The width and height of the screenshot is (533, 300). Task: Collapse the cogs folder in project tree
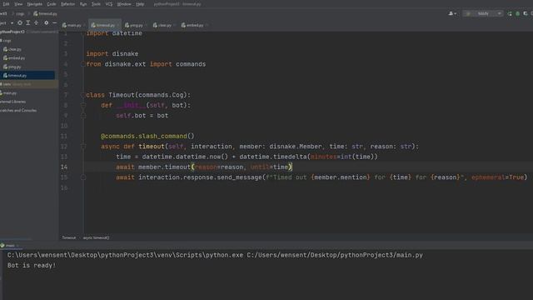click(6, 41)
